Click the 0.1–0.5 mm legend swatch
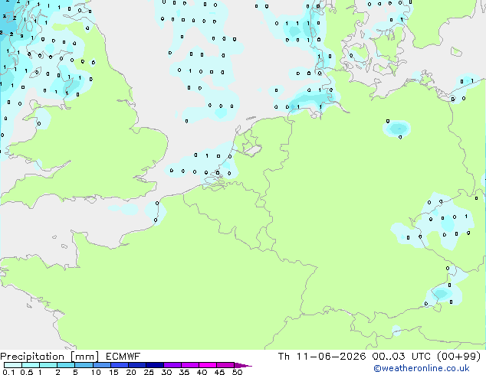Image resolution: width=486 pixels, height=375 pixels. tap(13, 365)
